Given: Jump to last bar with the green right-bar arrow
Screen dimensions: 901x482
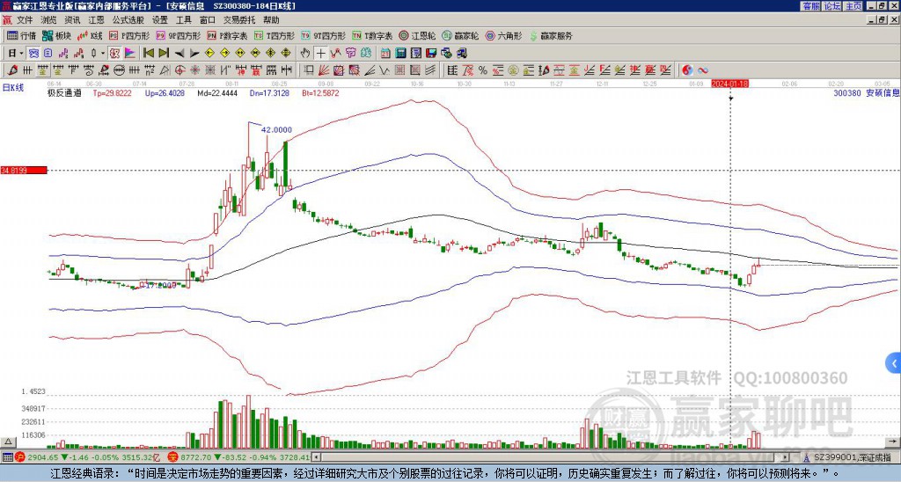Looking at the screenshot, I should (x=164, y=54).
